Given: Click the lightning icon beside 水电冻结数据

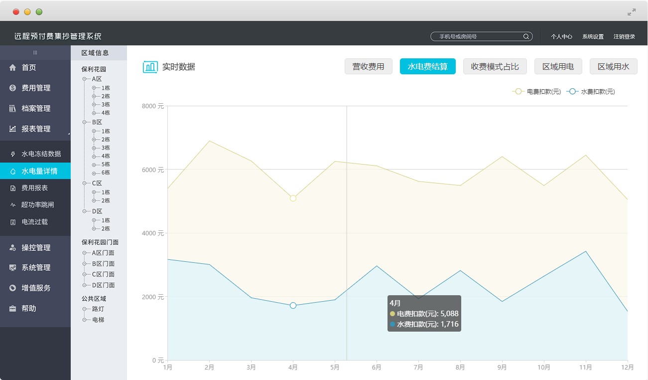Looking at the screenshot, I should [13, 154].
